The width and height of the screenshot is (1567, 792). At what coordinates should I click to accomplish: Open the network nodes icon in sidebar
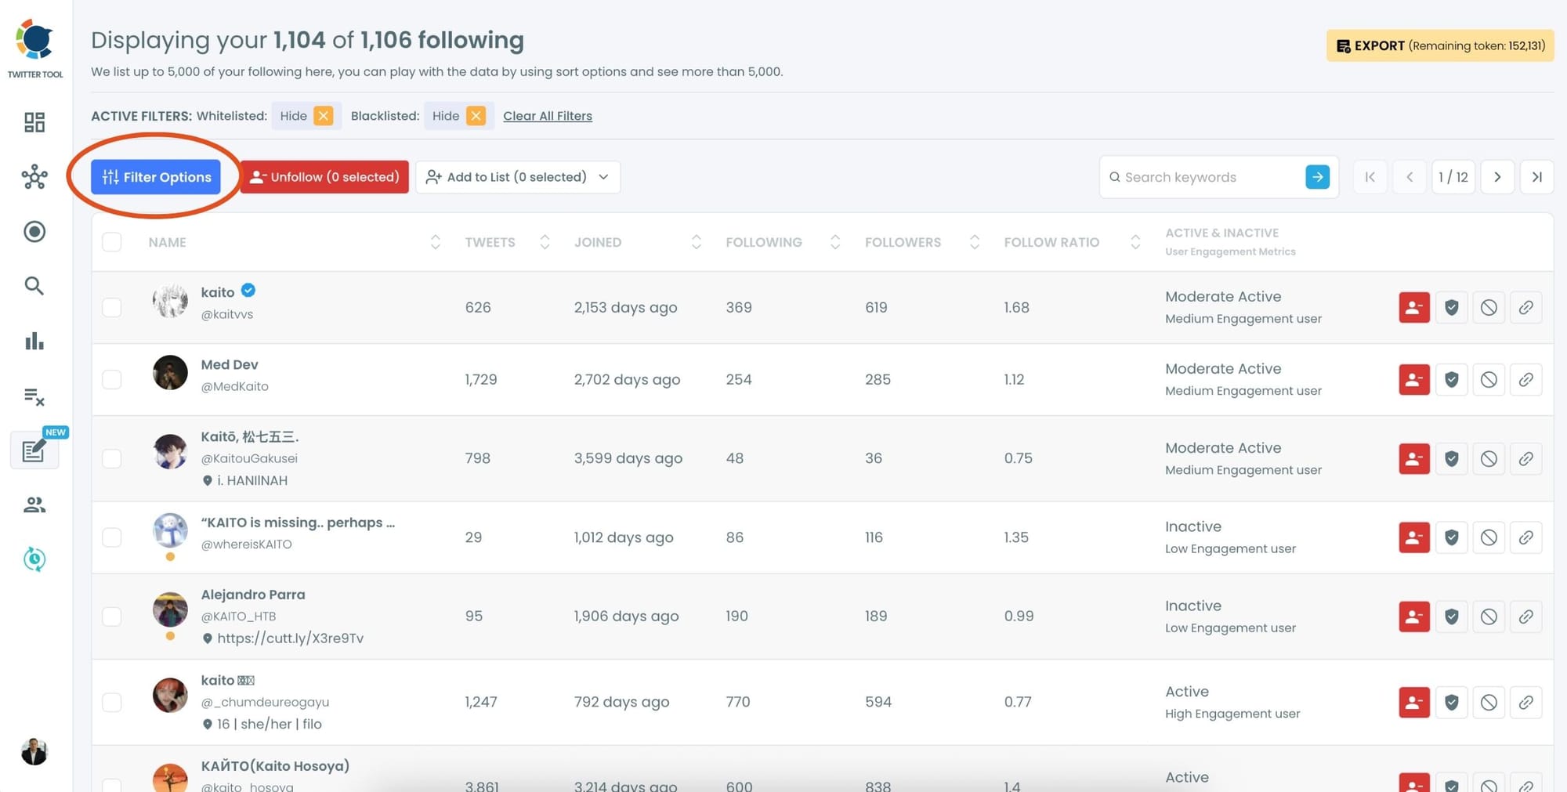click(34, 177)
